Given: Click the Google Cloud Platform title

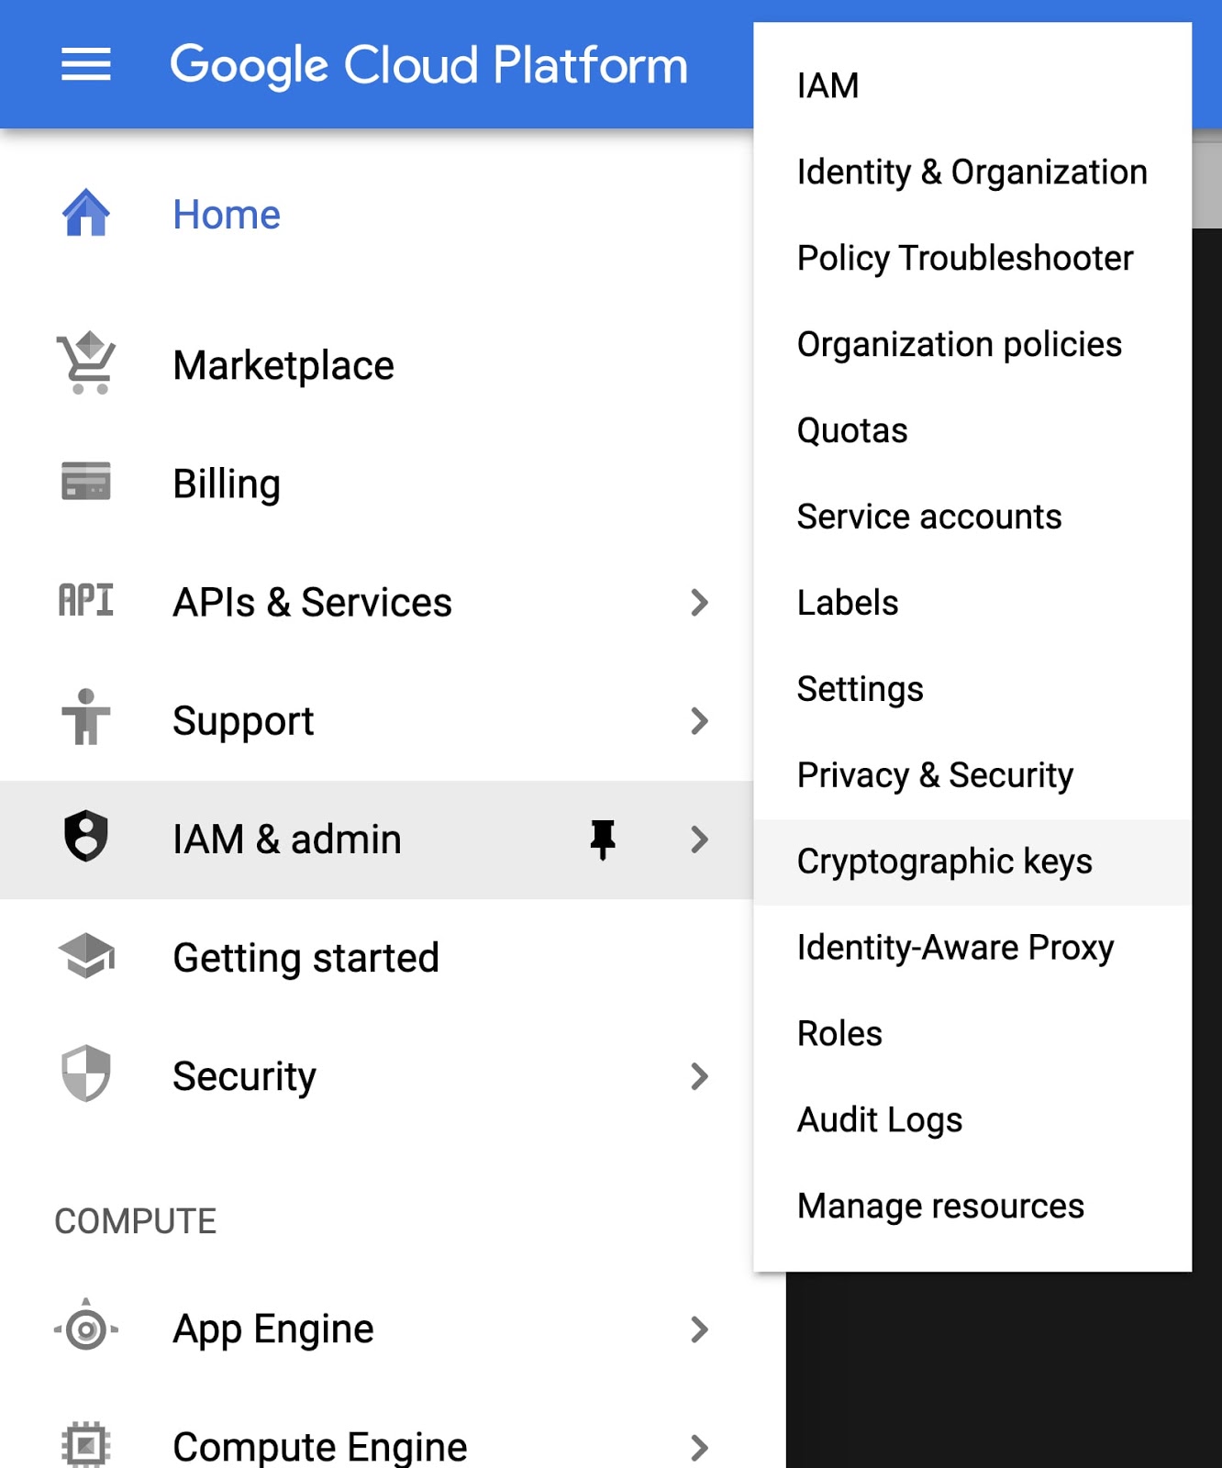Looking at the screenshot, I should coord(428,65).
